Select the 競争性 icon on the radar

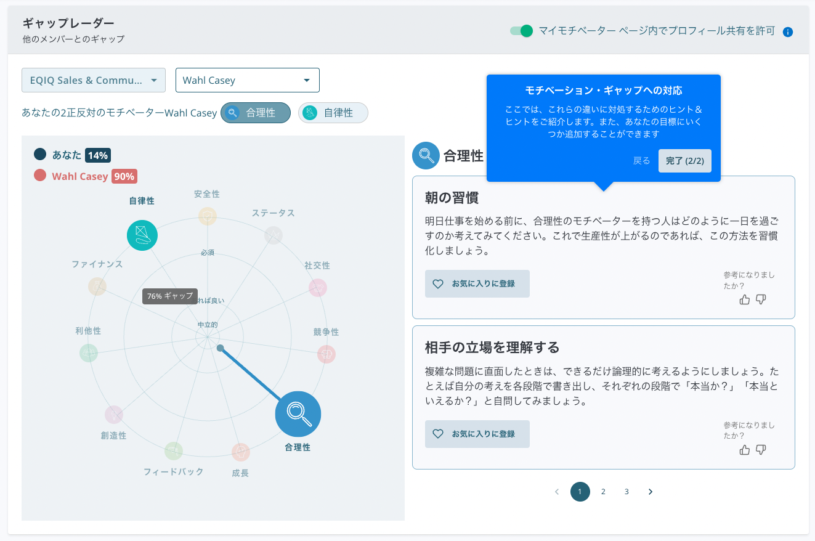[x=326, y=354]
